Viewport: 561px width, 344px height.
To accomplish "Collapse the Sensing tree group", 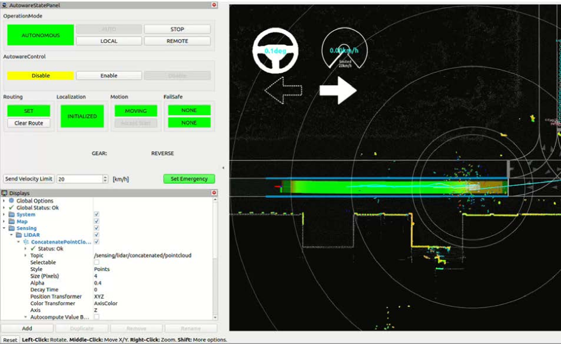I will click(4, 228).
